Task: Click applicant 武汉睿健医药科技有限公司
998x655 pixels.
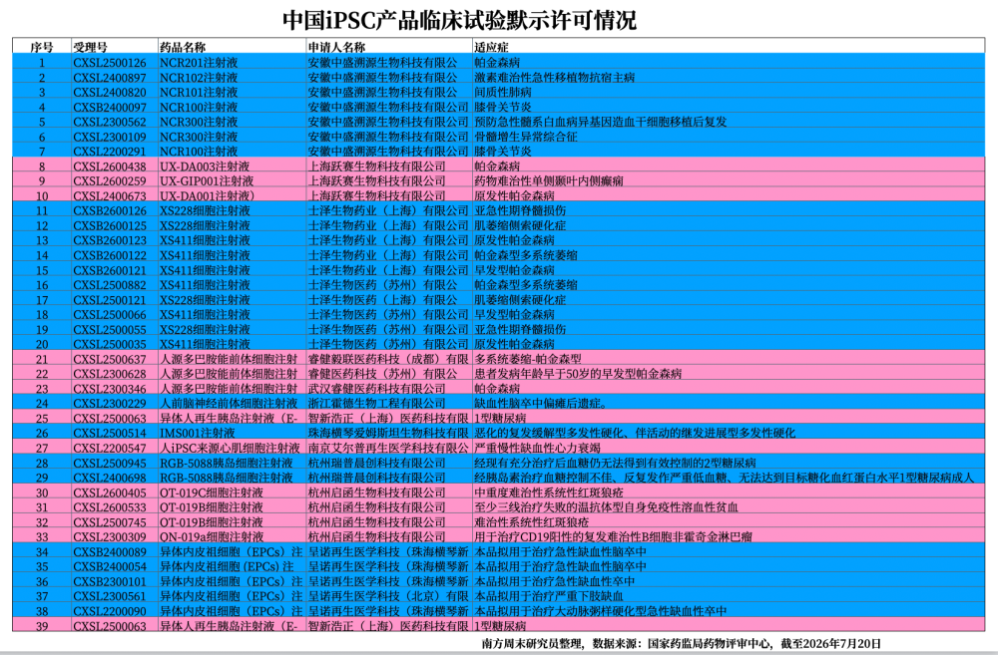Action: 377,389
